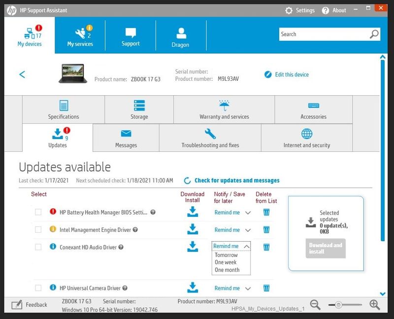Go back using the left arrow
The width and height of the screenshot is (394, 319).
click(x=22, y=74)
